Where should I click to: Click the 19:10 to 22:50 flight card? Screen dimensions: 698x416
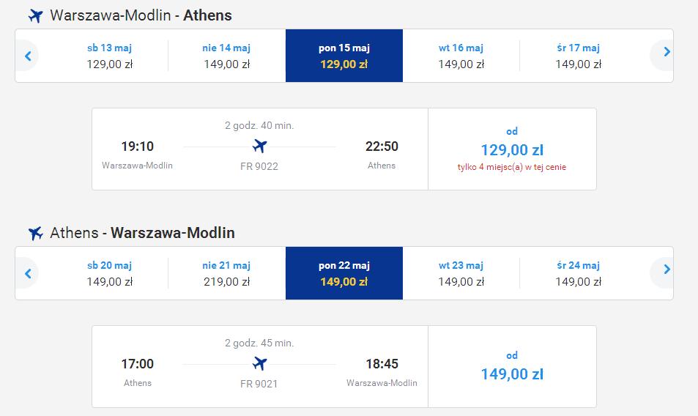260,149
